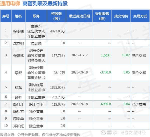Select the name 徐斌
This screenshot has height=137, width=150.
[x=18, y=87]
